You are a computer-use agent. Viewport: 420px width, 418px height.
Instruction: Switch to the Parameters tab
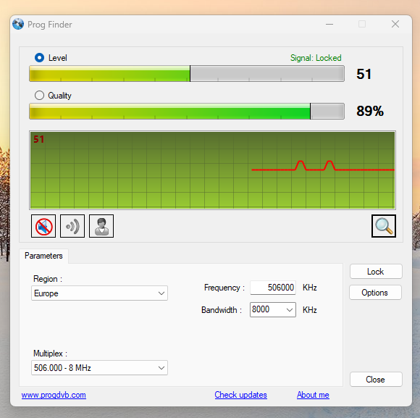click(43, 256)
